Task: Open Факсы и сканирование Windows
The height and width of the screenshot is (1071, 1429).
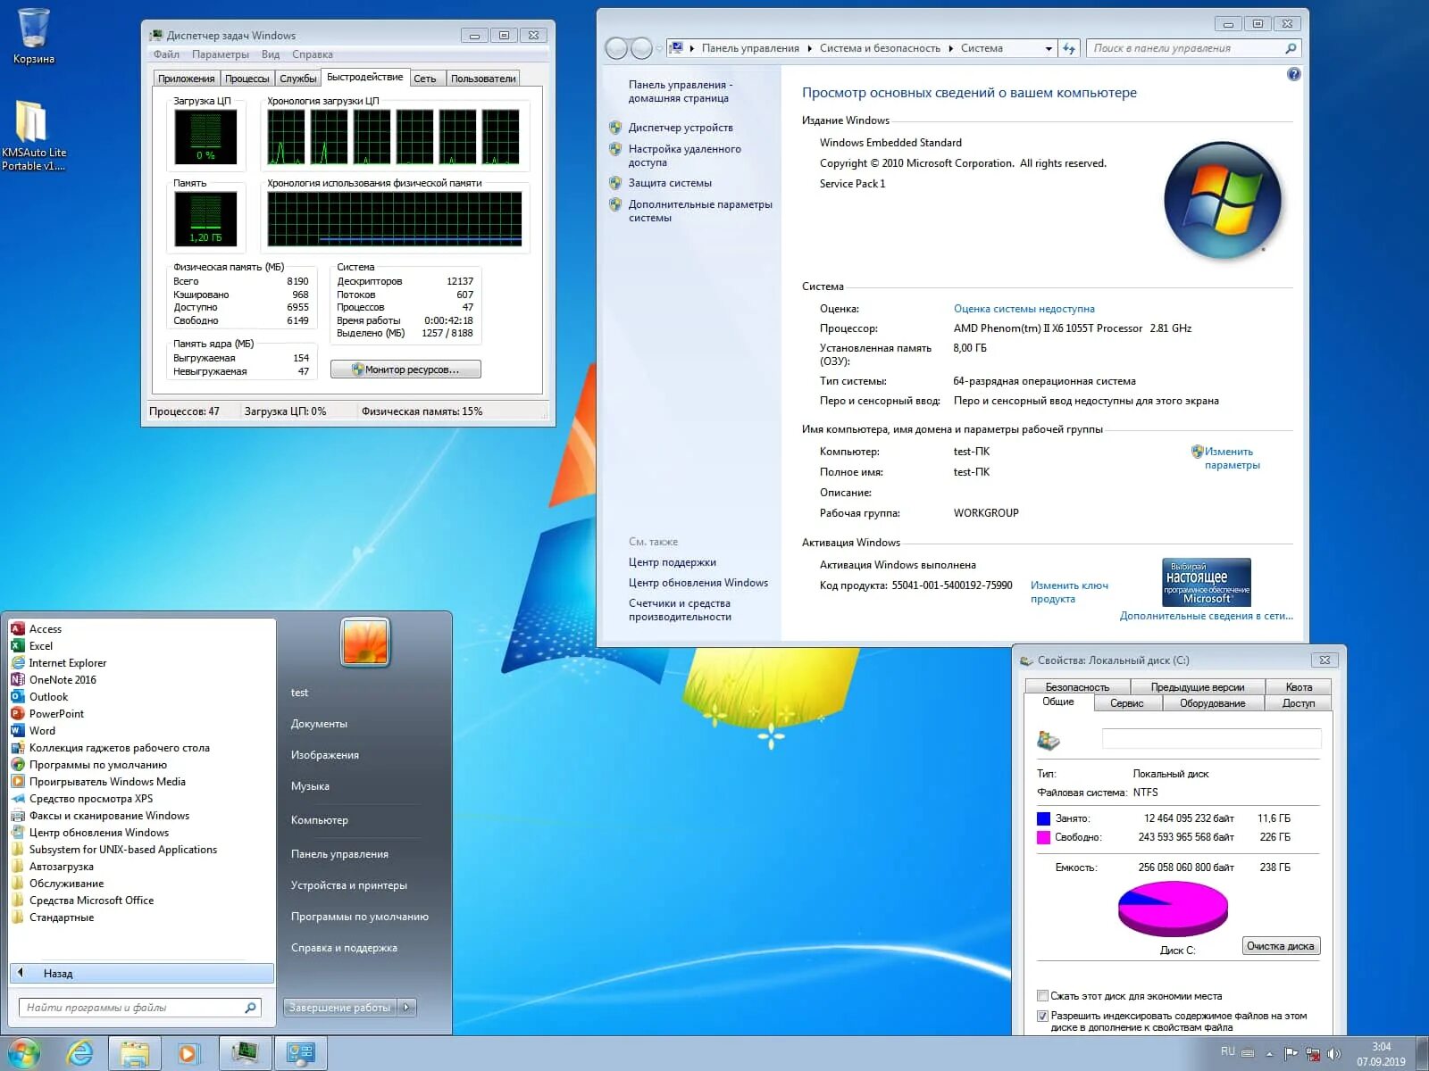Action: click(109, 816)
